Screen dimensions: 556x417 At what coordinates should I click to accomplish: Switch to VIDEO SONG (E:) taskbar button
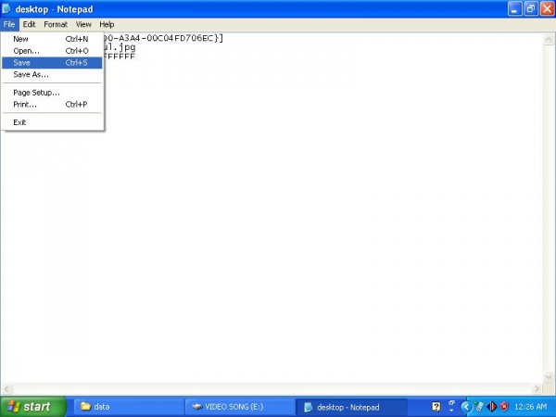[x=240, y=407]
